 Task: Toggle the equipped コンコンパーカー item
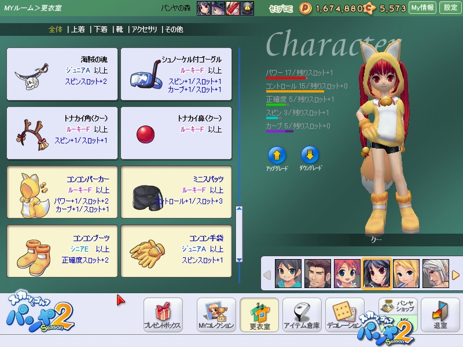(x=62, y=193)
